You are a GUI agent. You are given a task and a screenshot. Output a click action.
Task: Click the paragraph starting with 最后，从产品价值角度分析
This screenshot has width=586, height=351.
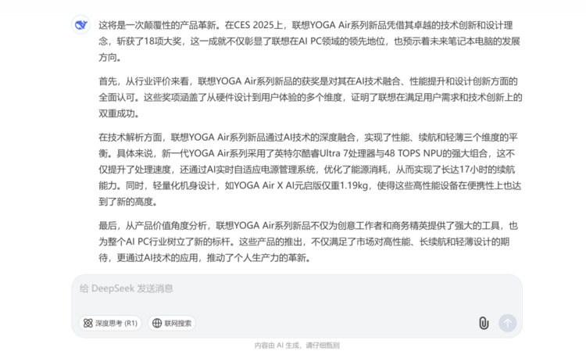point(308,242)
